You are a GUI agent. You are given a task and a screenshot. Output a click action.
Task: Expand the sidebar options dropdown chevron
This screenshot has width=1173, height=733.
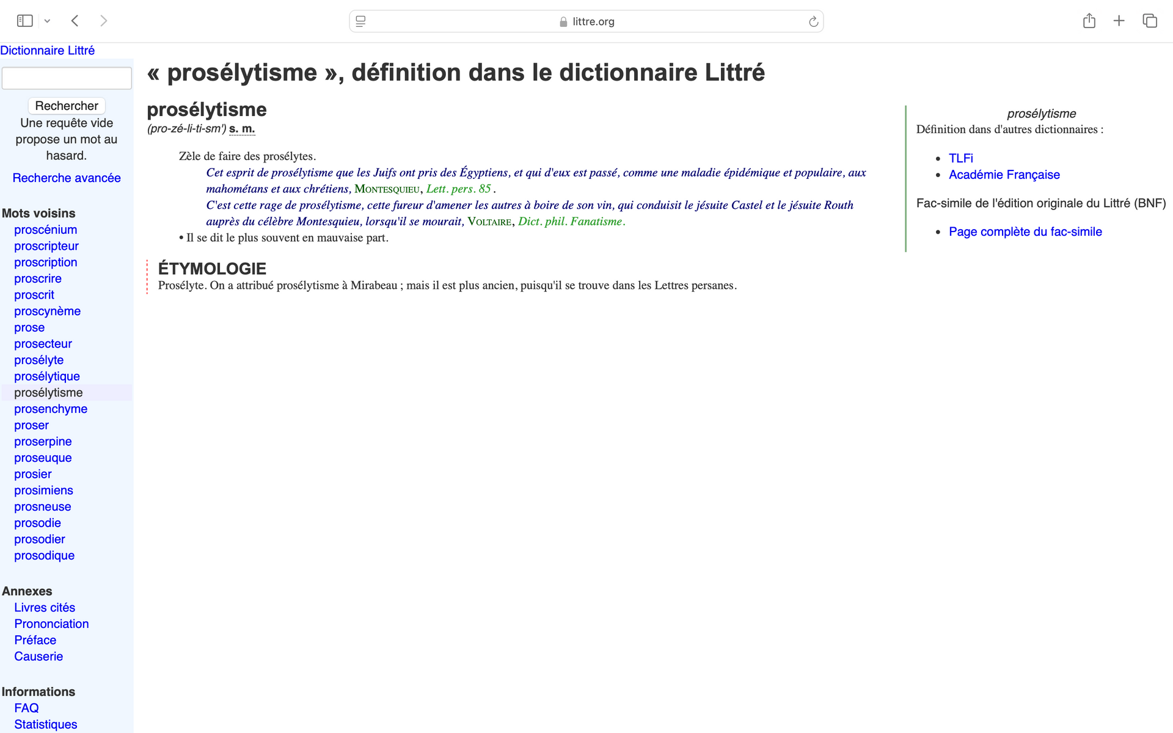(x=47, y=21)
